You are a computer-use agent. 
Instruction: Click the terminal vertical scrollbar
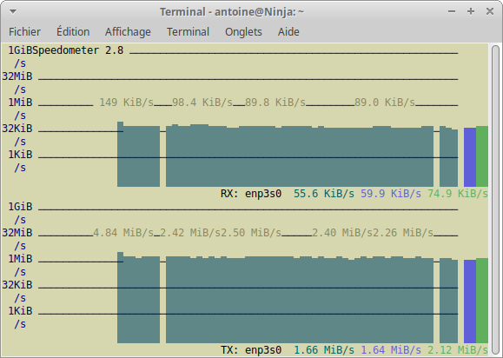(x=496, y=199)
